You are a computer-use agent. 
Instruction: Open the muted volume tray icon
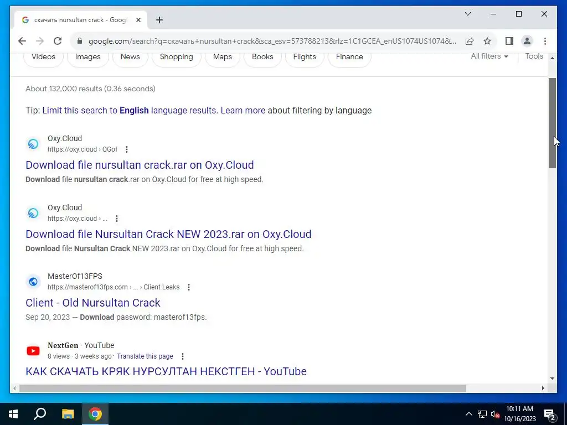pyautogui.click(x=496, y=414)
